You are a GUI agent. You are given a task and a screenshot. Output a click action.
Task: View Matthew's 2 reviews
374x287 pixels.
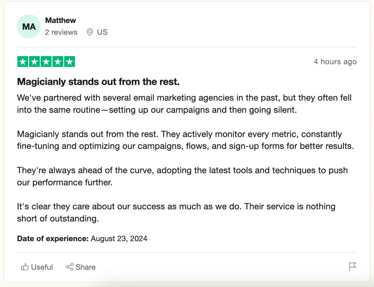tap(61, 32)
